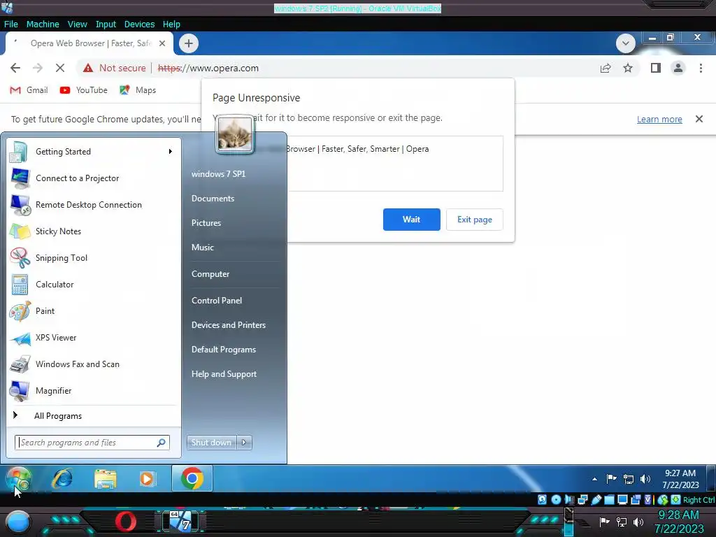Expand All Programs

coord(94,415)
